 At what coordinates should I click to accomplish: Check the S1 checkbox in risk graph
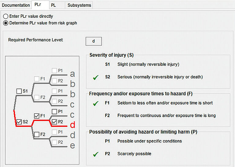pyautogui.click(x=19, y=91)
